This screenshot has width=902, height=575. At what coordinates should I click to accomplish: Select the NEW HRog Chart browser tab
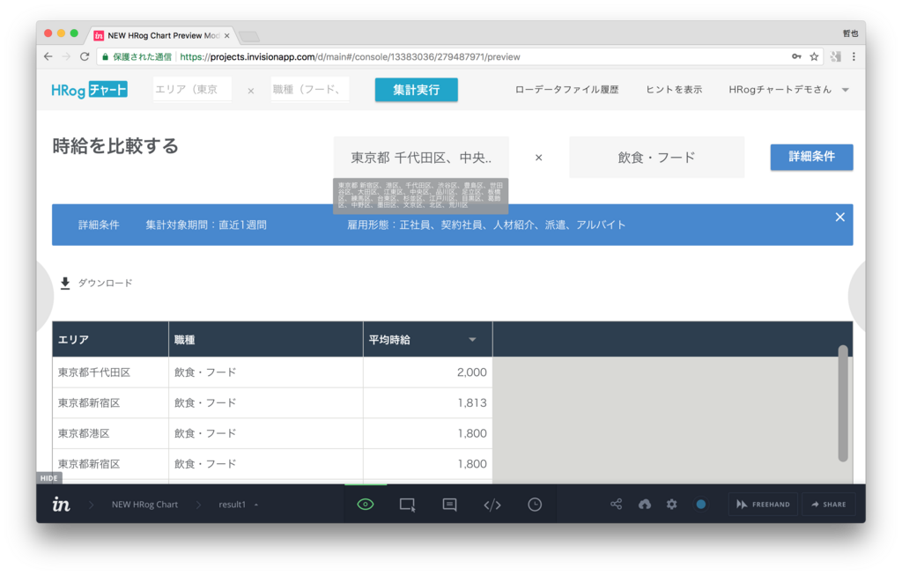[x=162, y=35]
